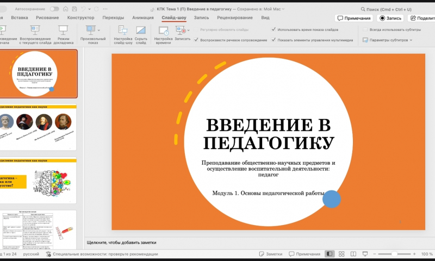Image resolution: width=435 pixels, height=261 pixels.
Task: Open Специальные возможности accessibility check in status bar
Action: tap(102, 254)
